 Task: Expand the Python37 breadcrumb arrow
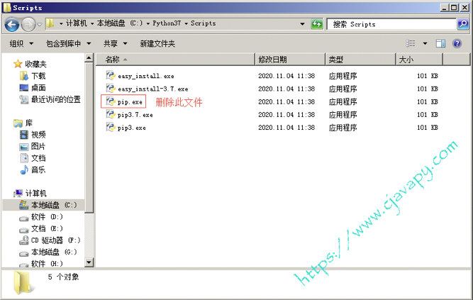coord(186,23)
